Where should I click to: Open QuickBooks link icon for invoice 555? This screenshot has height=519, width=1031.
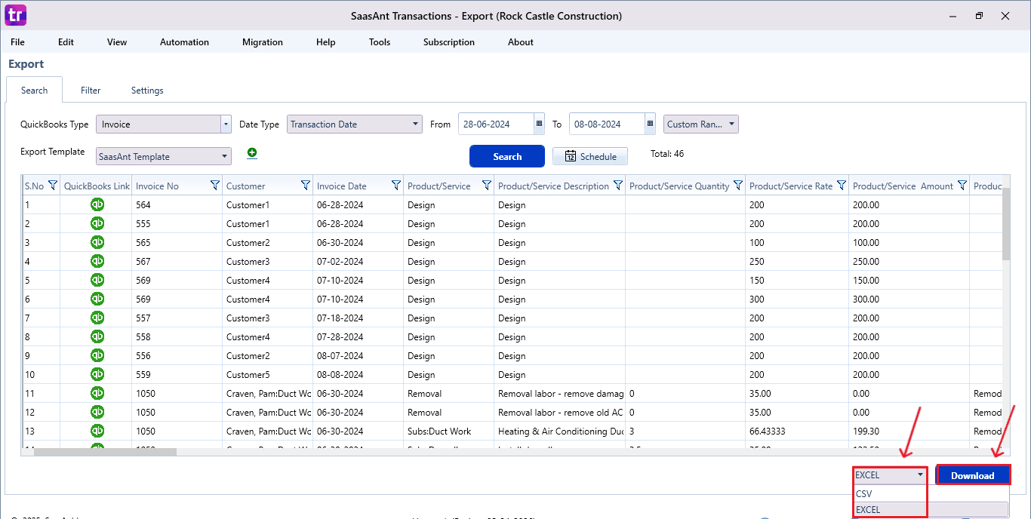[97, 223]
